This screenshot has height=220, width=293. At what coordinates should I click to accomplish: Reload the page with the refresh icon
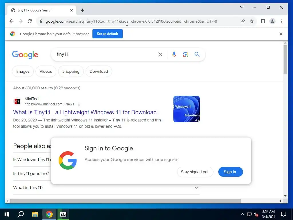(x=30, y=21)
